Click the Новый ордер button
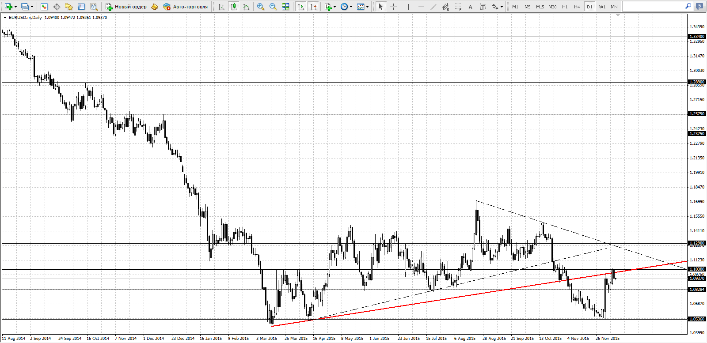This screenshot has height=343, width=707. (126, 7)
